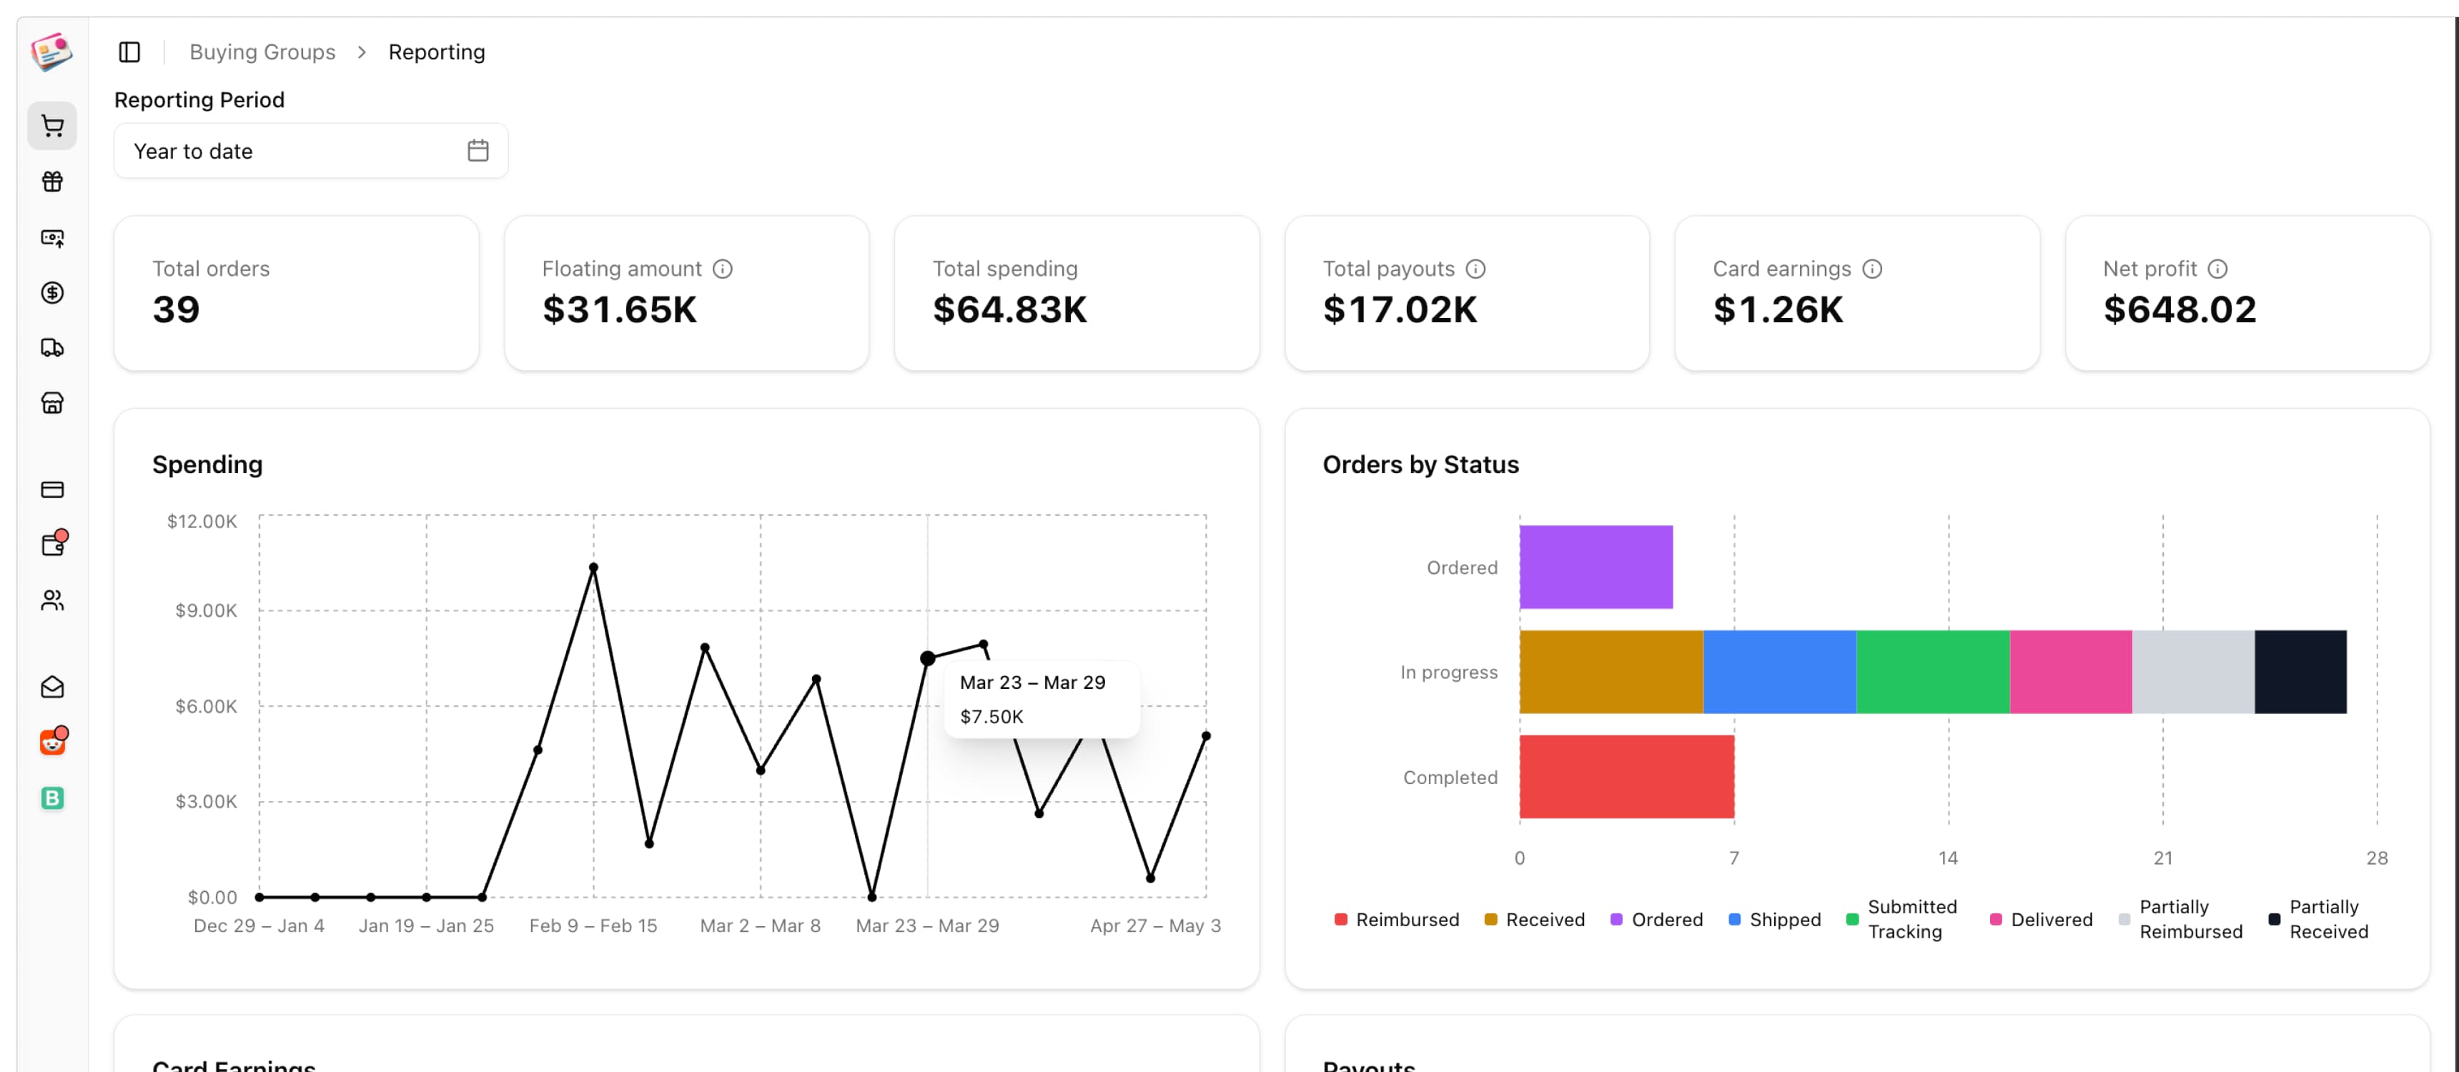Click the Total spending card

tap(1077, 293)
